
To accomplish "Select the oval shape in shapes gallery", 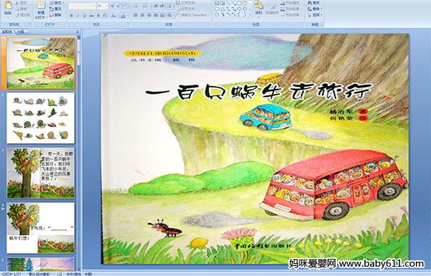I will pyautogui.click(x=245, y=4).
